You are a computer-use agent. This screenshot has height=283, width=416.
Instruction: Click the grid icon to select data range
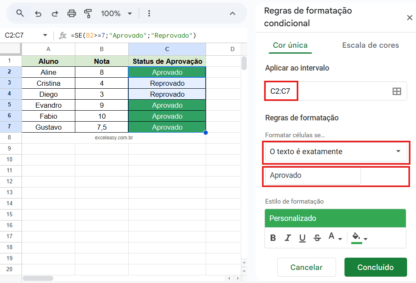click(x=397, y=90)
